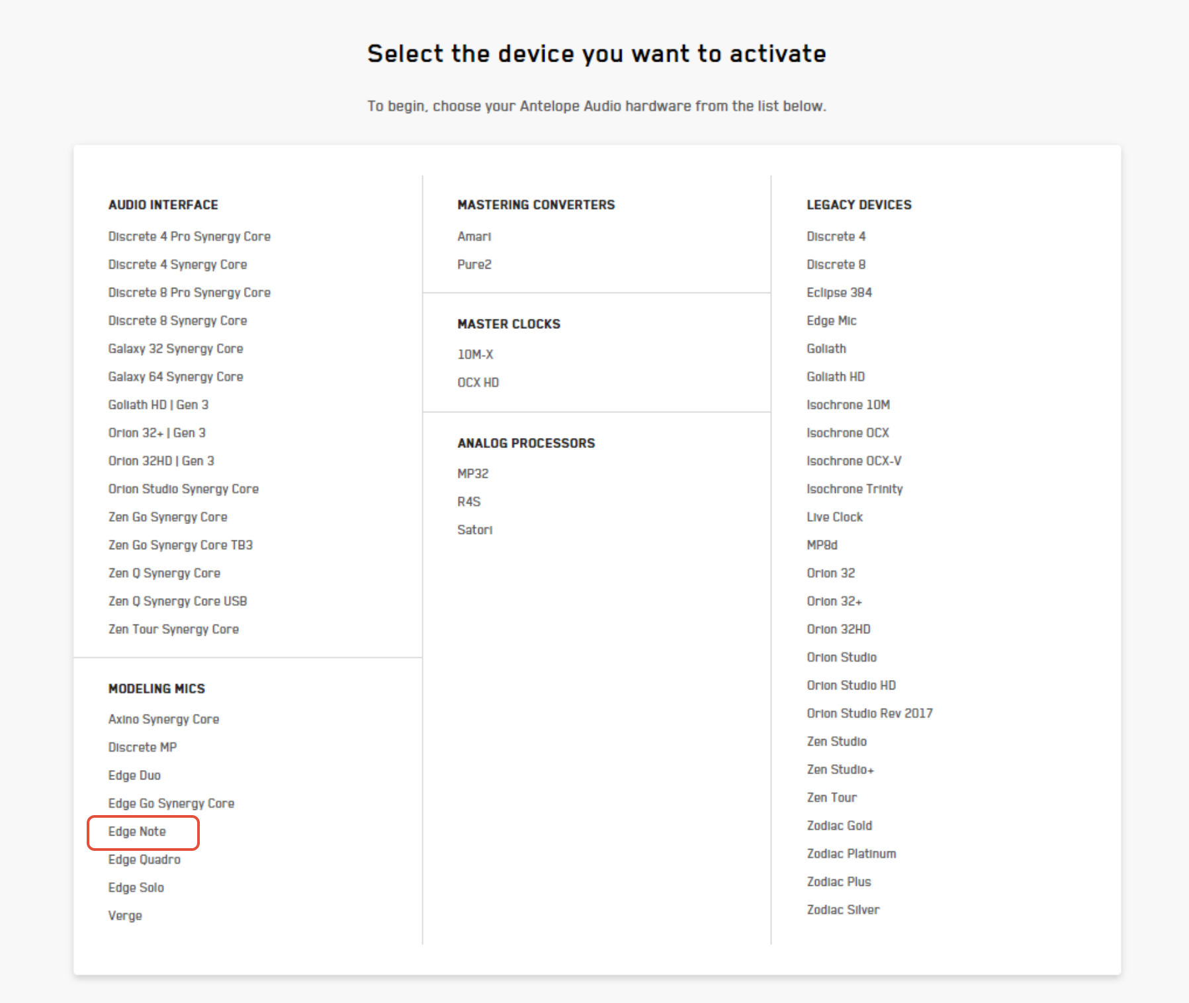
Task: Select Live Clock
Action: click(x=834, y=517)
